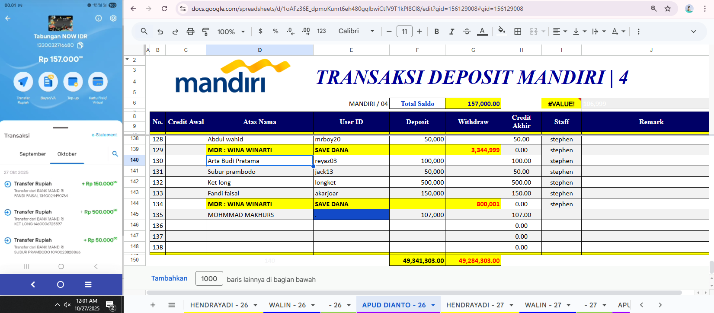Click Tambahkan to add rows
This screenshot has width=714, height=313.
pos(169,278)
